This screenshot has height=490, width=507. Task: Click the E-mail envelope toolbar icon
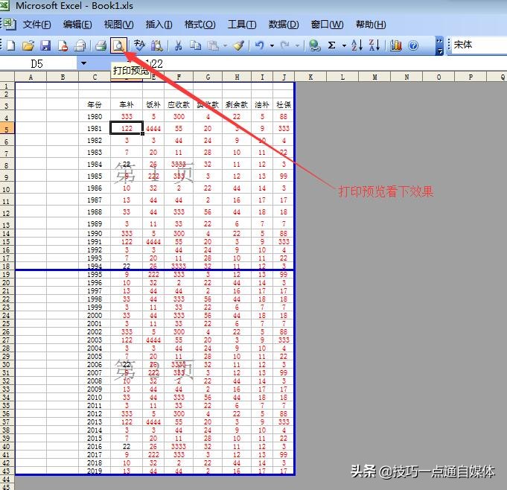tap(80, 45)
